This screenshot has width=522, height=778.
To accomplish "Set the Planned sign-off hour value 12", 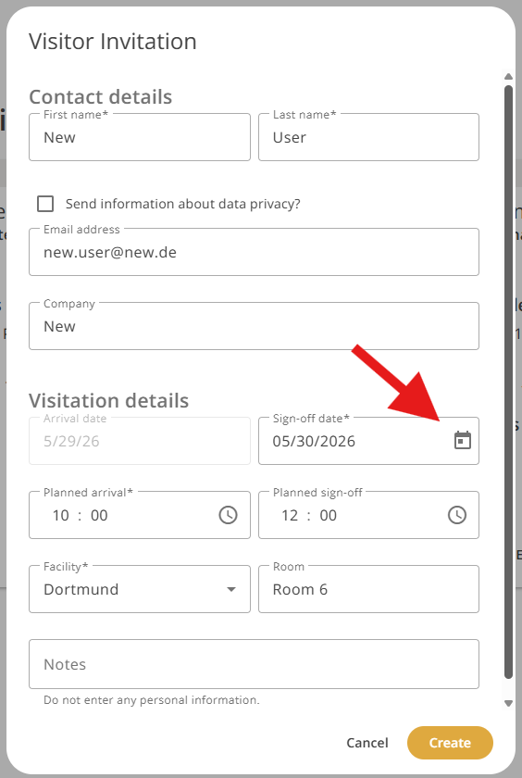I will coord(290,516).
